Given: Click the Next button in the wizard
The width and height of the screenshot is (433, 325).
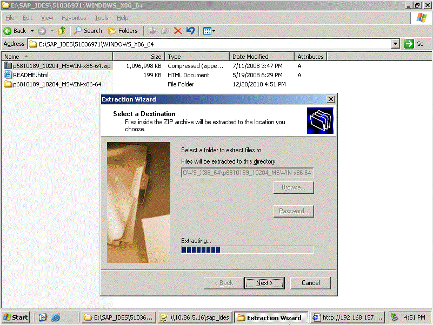Looking at the screenshot, I should 264,283.
